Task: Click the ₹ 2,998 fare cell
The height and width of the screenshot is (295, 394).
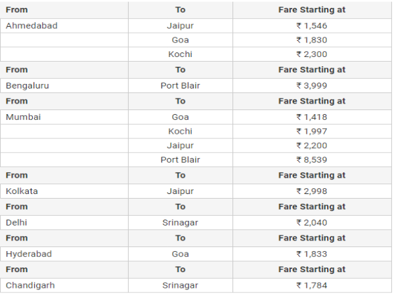Action: tap(311, 191)
